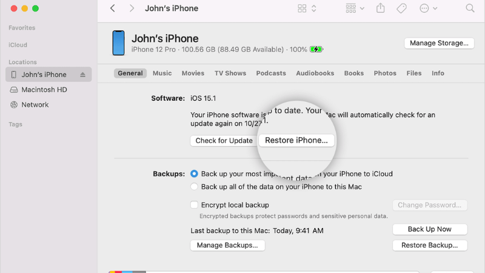This screenshot has width=485, height=273.
Task: Switch to icon grid view
Action: (302, 8)
